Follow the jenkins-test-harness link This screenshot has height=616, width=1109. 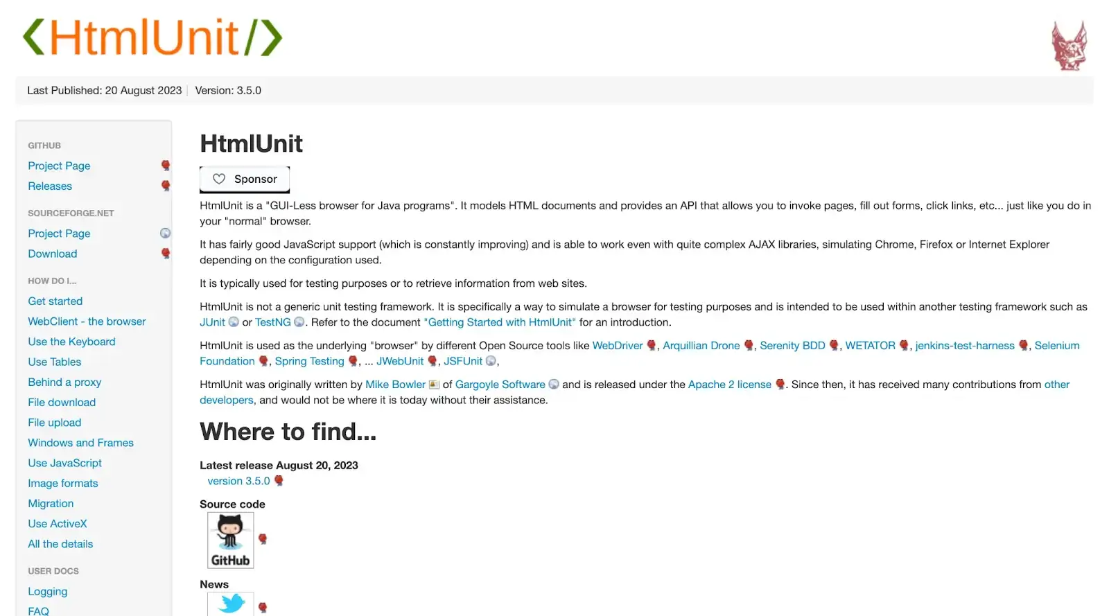(965, 346)
